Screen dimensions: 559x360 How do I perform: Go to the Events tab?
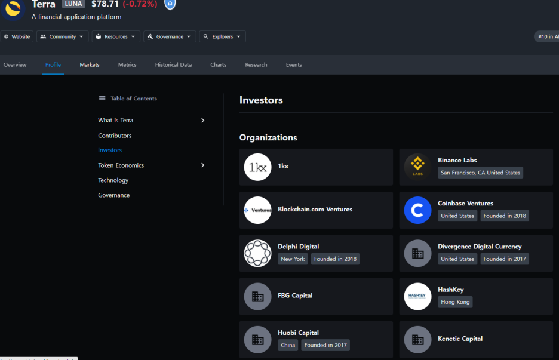pyautogui.click(x=294, y=65)
